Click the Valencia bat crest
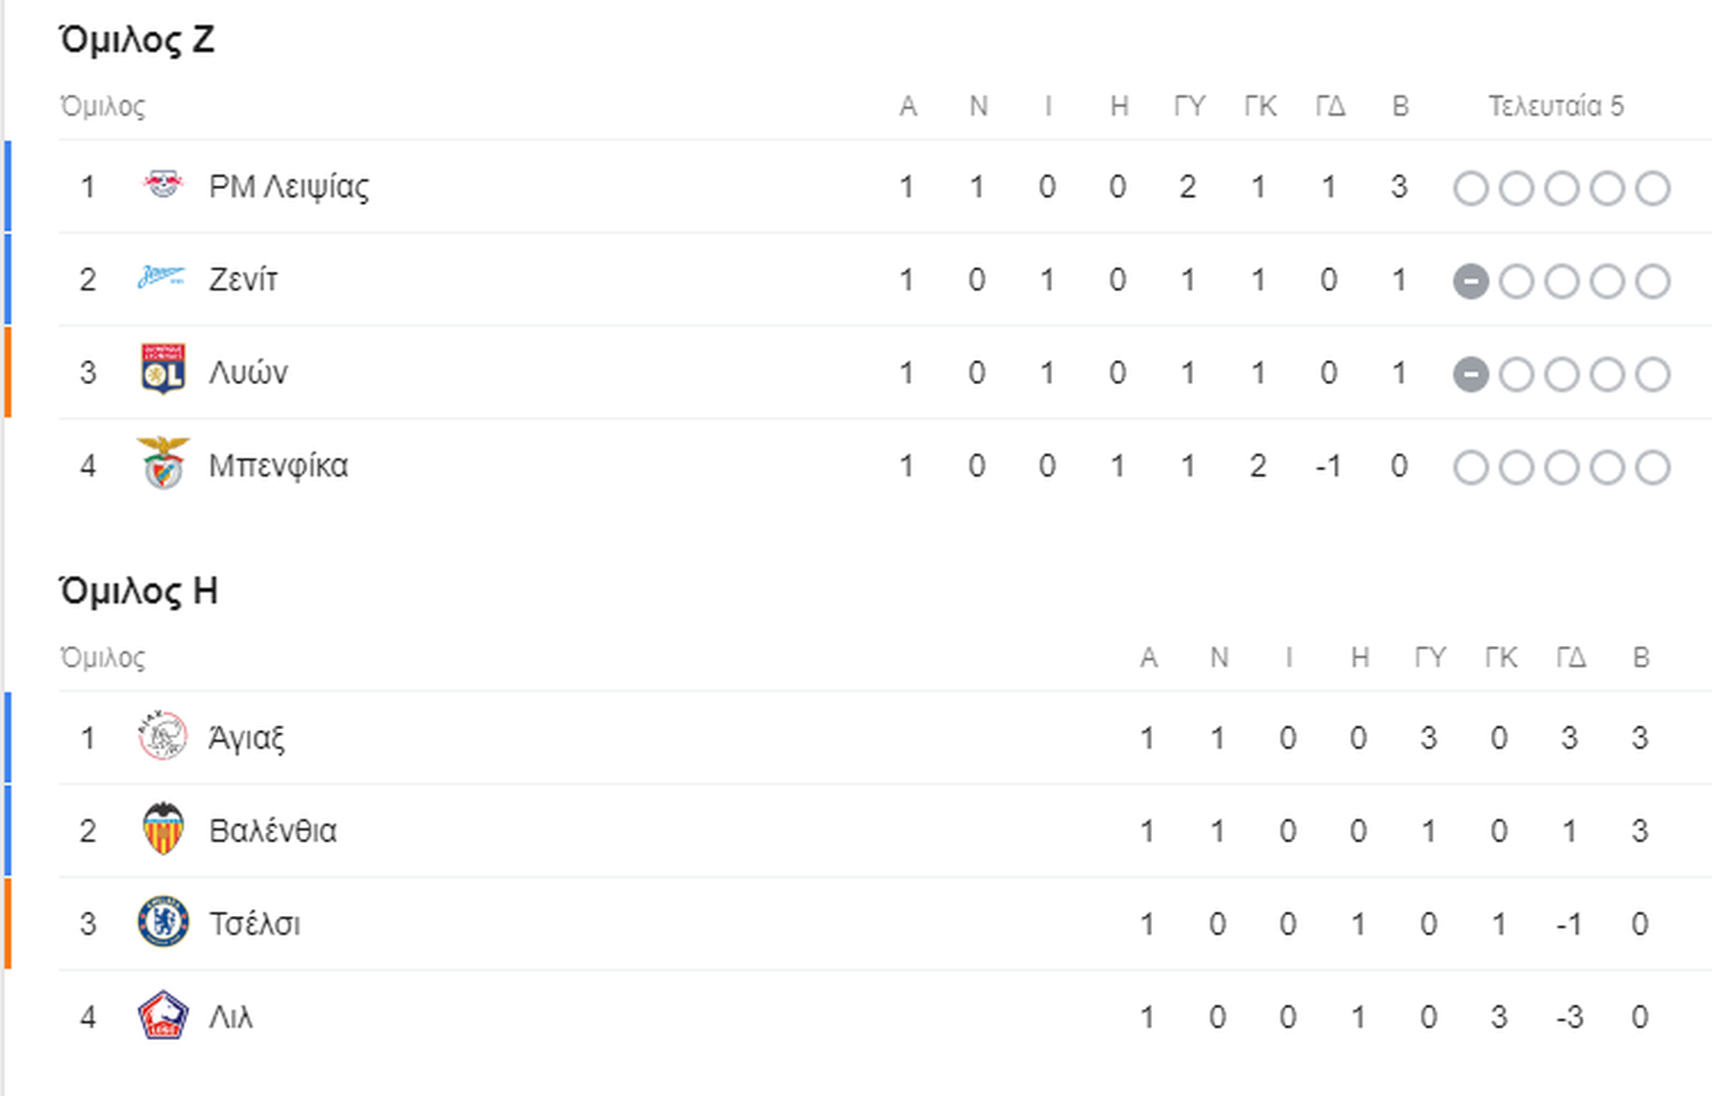The image size is (1712, 1096). pos(163,830)
